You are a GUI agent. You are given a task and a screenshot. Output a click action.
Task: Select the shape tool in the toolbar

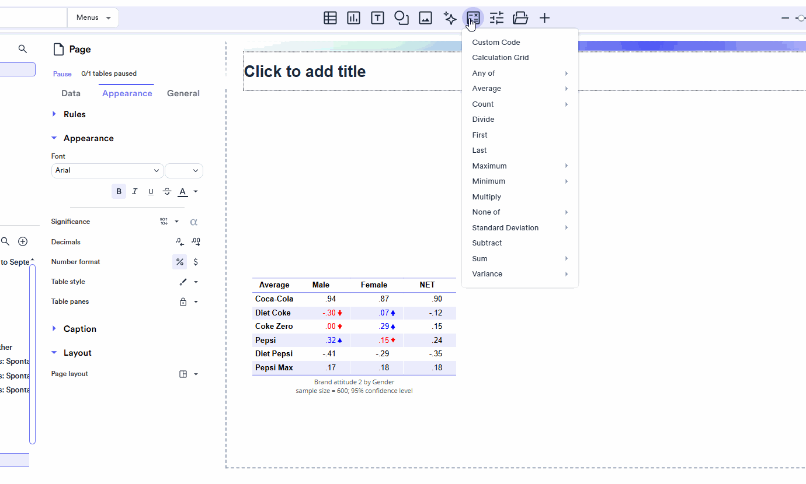click(x=401, y=17)
